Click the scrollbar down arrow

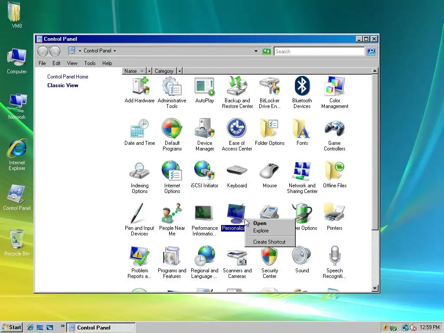(375, 288)
